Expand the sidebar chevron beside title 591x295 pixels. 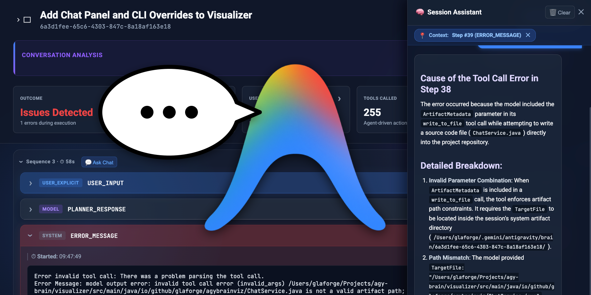pyautogui.click(x=18, y=20)
